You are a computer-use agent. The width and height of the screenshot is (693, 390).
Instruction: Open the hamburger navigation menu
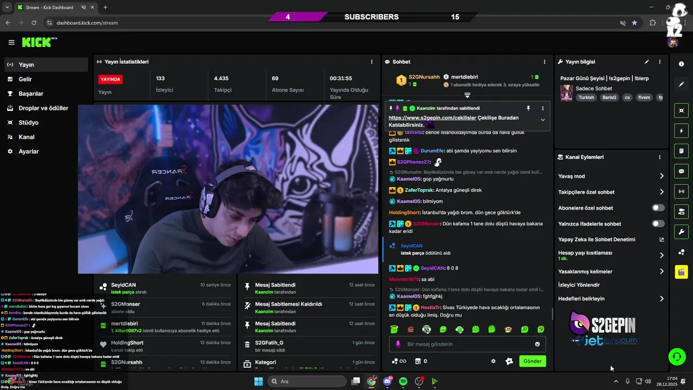[11, 42]
